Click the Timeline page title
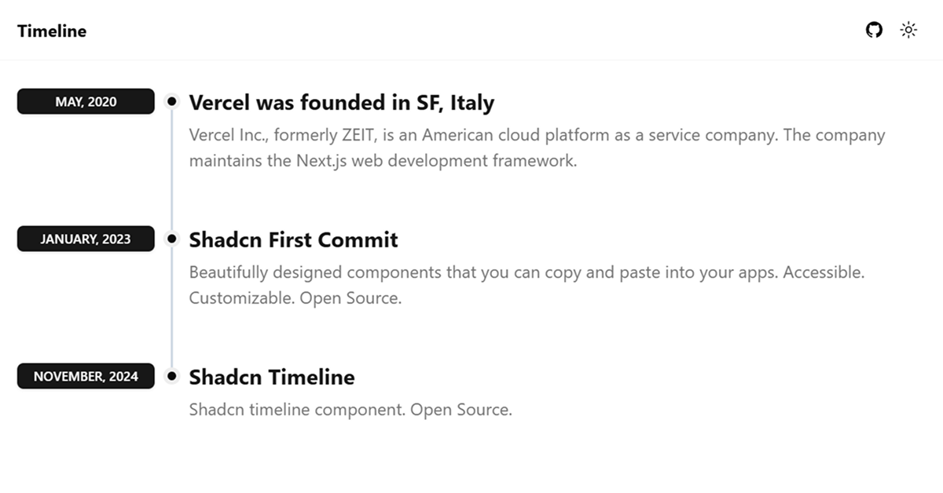Screen dimensions: 943x493 51,31
